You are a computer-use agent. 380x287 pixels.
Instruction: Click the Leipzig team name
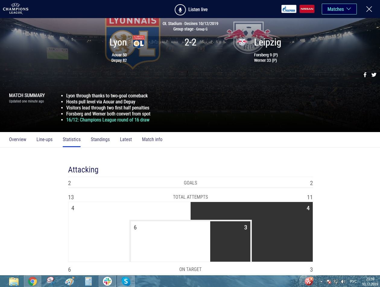pos(268,43)
